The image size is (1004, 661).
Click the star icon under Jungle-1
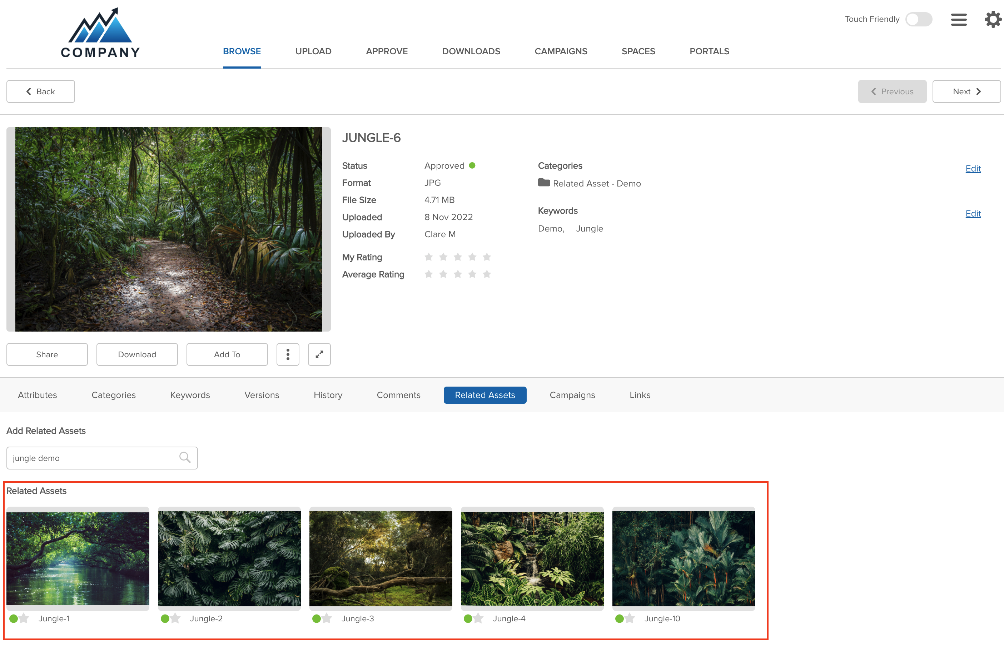pos(24,618)
